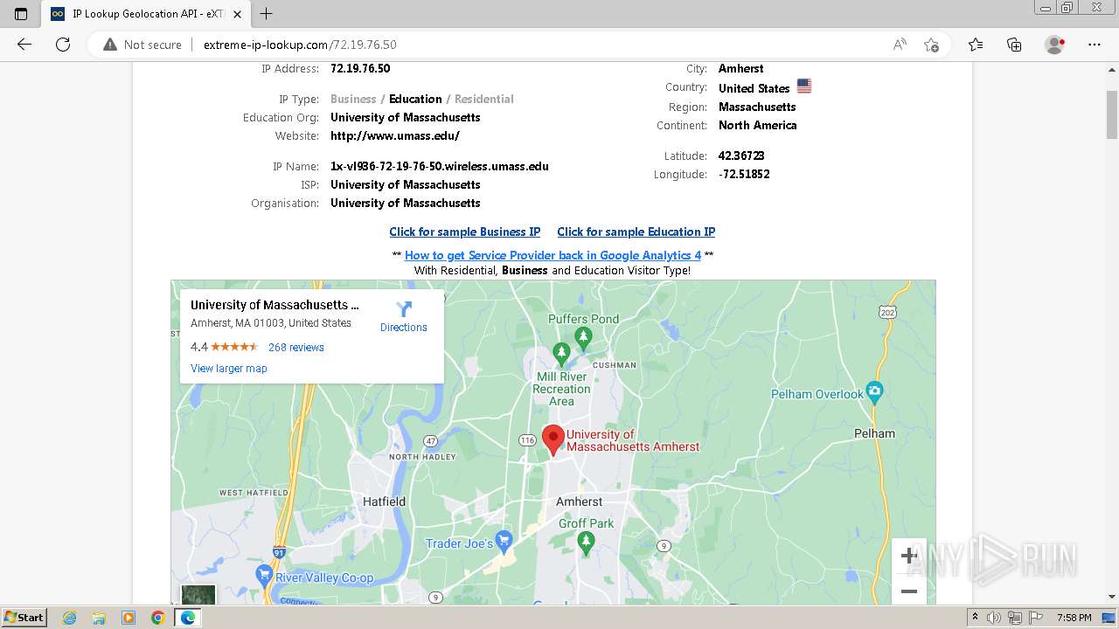This screenshot has height=629, width=1119.
Task: Click the Route 116 shield on the map
Action: point(527,440)
